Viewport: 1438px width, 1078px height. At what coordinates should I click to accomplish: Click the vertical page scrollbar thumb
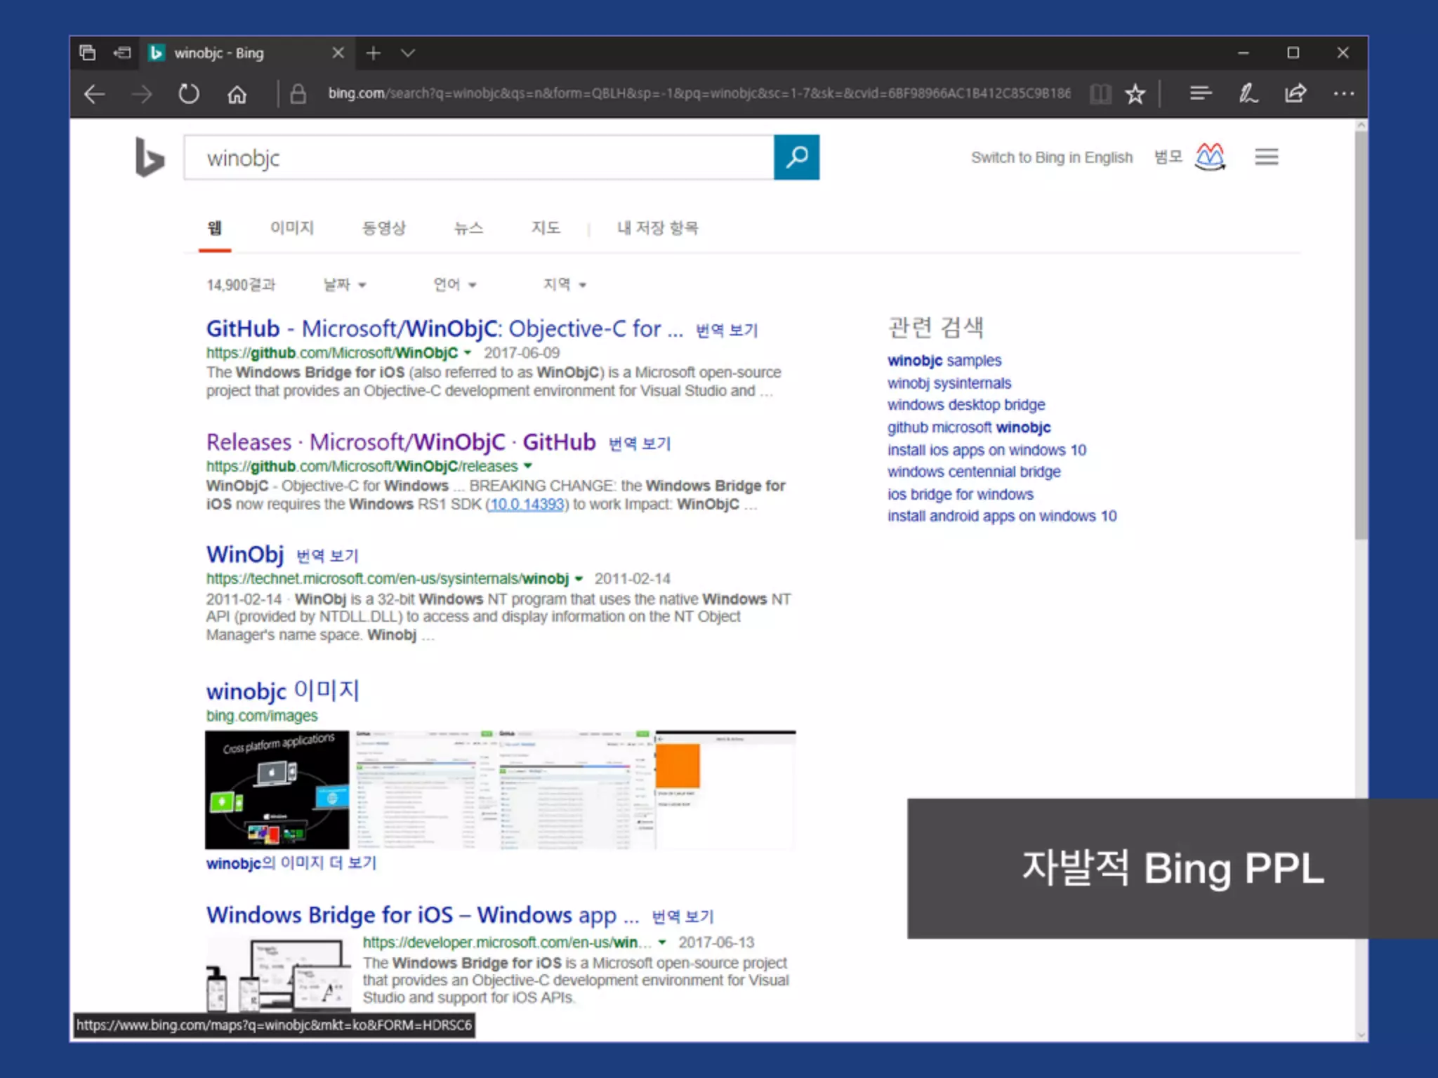point(1361,337)
